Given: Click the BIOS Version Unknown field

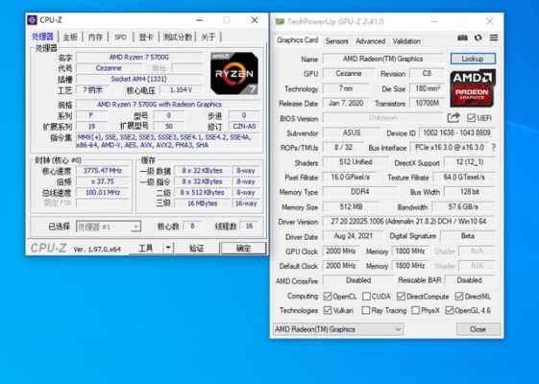Looking at the screenshot, I should tap(383, 118).
